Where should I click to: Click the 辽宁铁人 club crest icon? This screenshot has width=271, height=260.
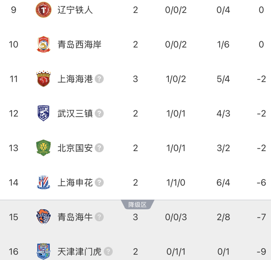pos(43,10)
